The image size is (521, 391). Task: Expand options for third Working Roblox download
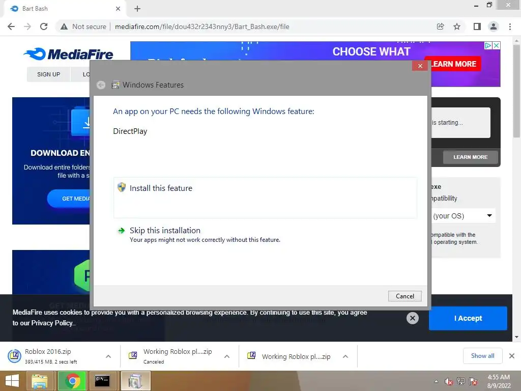click(345, 356)
